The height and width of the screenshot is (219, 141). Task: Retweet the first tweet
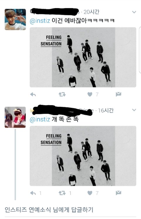[62, 94]
